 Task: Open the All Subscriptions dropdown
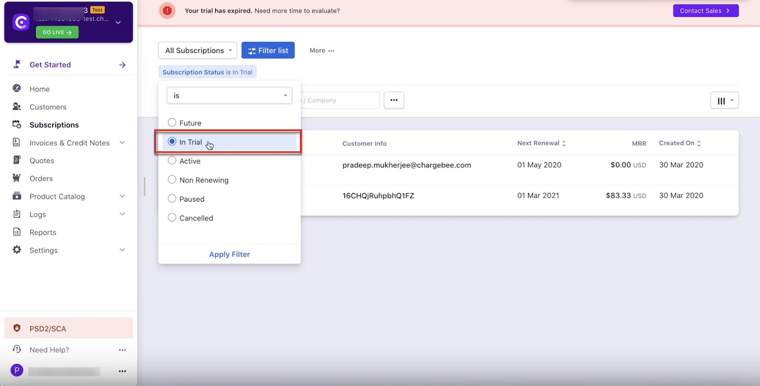click(x=198, y=50)
